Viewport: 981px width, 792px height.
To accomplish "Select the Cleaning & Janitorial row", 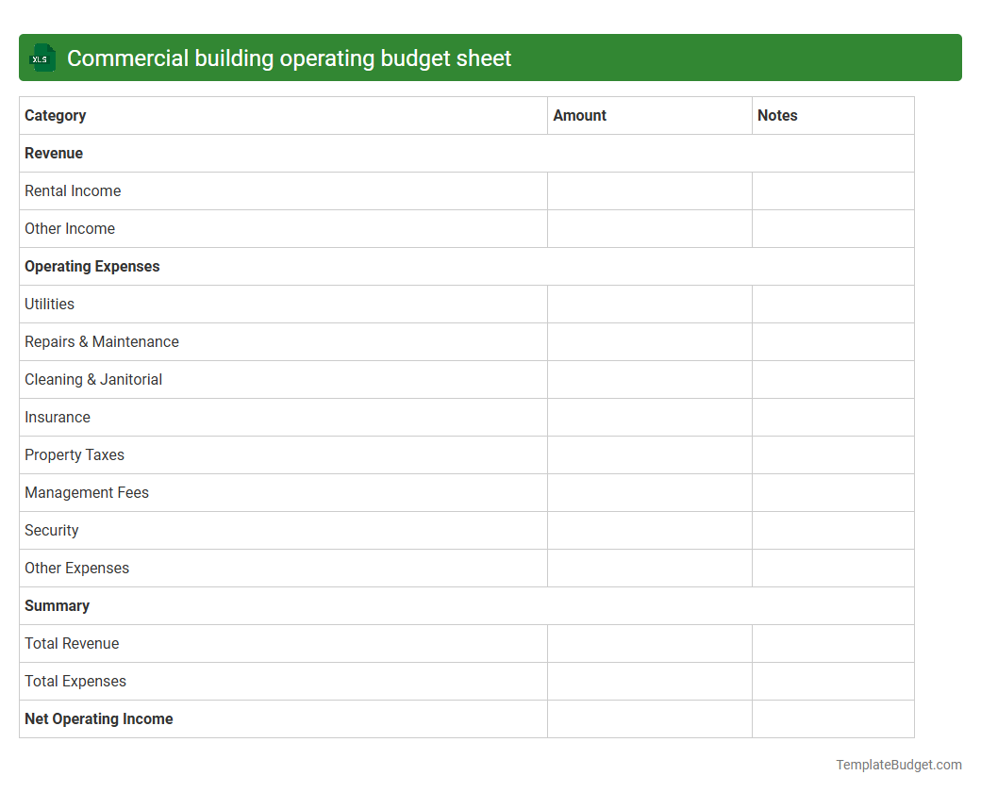I will (x=92, y=379).
